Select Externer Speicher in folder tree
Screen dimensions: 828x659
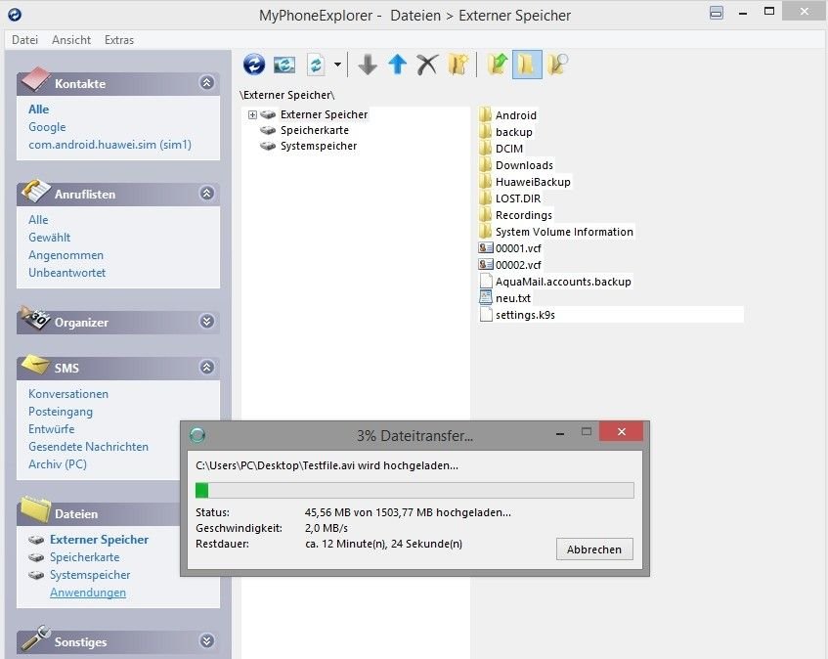[324, 114]
